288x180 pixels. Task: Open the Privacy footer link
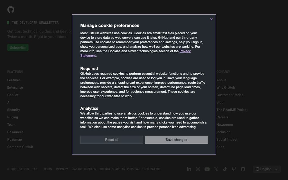[x=62, y=169]
